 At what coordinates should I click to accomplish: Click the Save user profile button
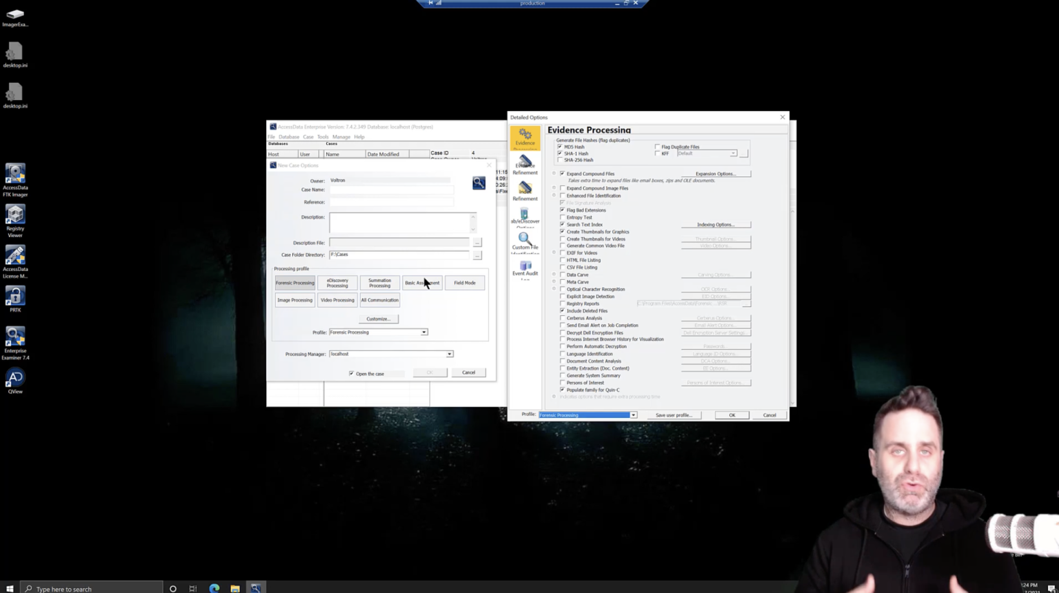pos(674,414)
